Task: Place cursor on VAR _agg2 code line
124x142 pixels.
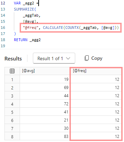Action: point(26,3)
